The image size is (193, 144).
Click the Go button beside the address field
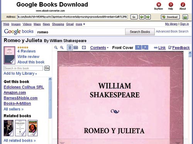point(134,17)
